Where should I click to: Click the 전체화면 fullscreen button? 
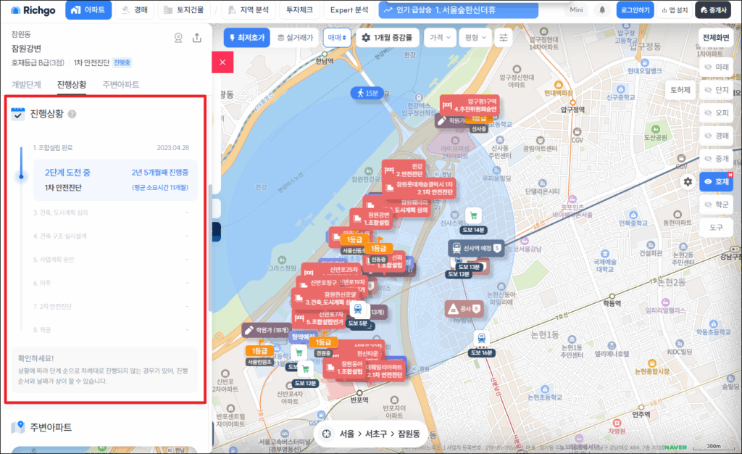click(x=716, y=37)
